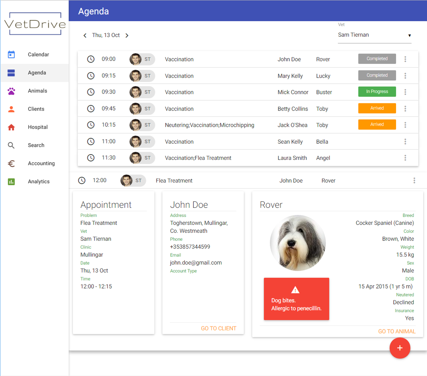The width and height of the screenshot is (427, 376).
Task: Click the clock icon on the 10:15 row
Action: click(91, 125)
